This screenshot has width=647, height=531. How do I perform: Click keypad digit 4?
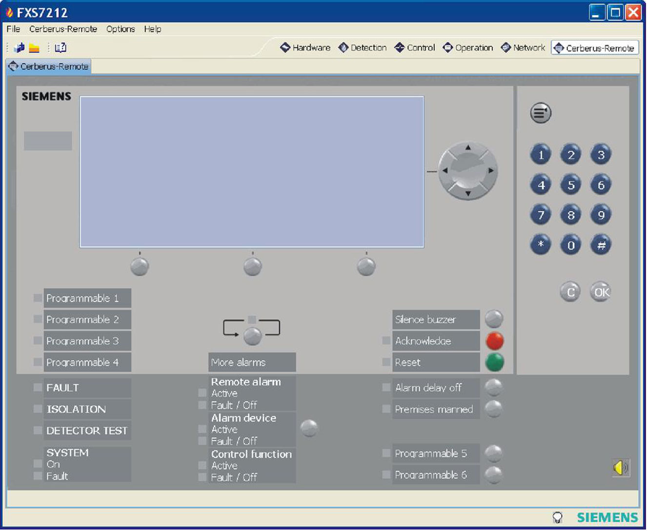click(541, 185)
